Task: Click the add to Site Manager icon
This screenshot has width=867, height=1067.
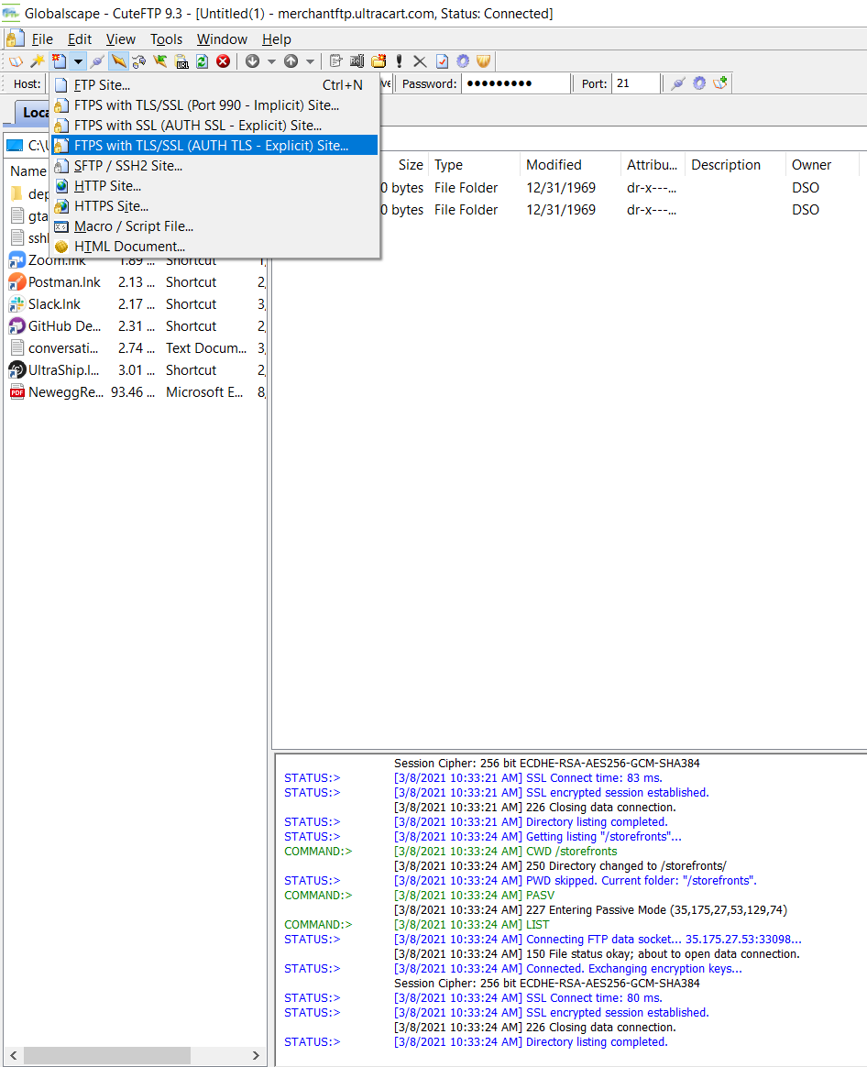Action: [720, 83]
